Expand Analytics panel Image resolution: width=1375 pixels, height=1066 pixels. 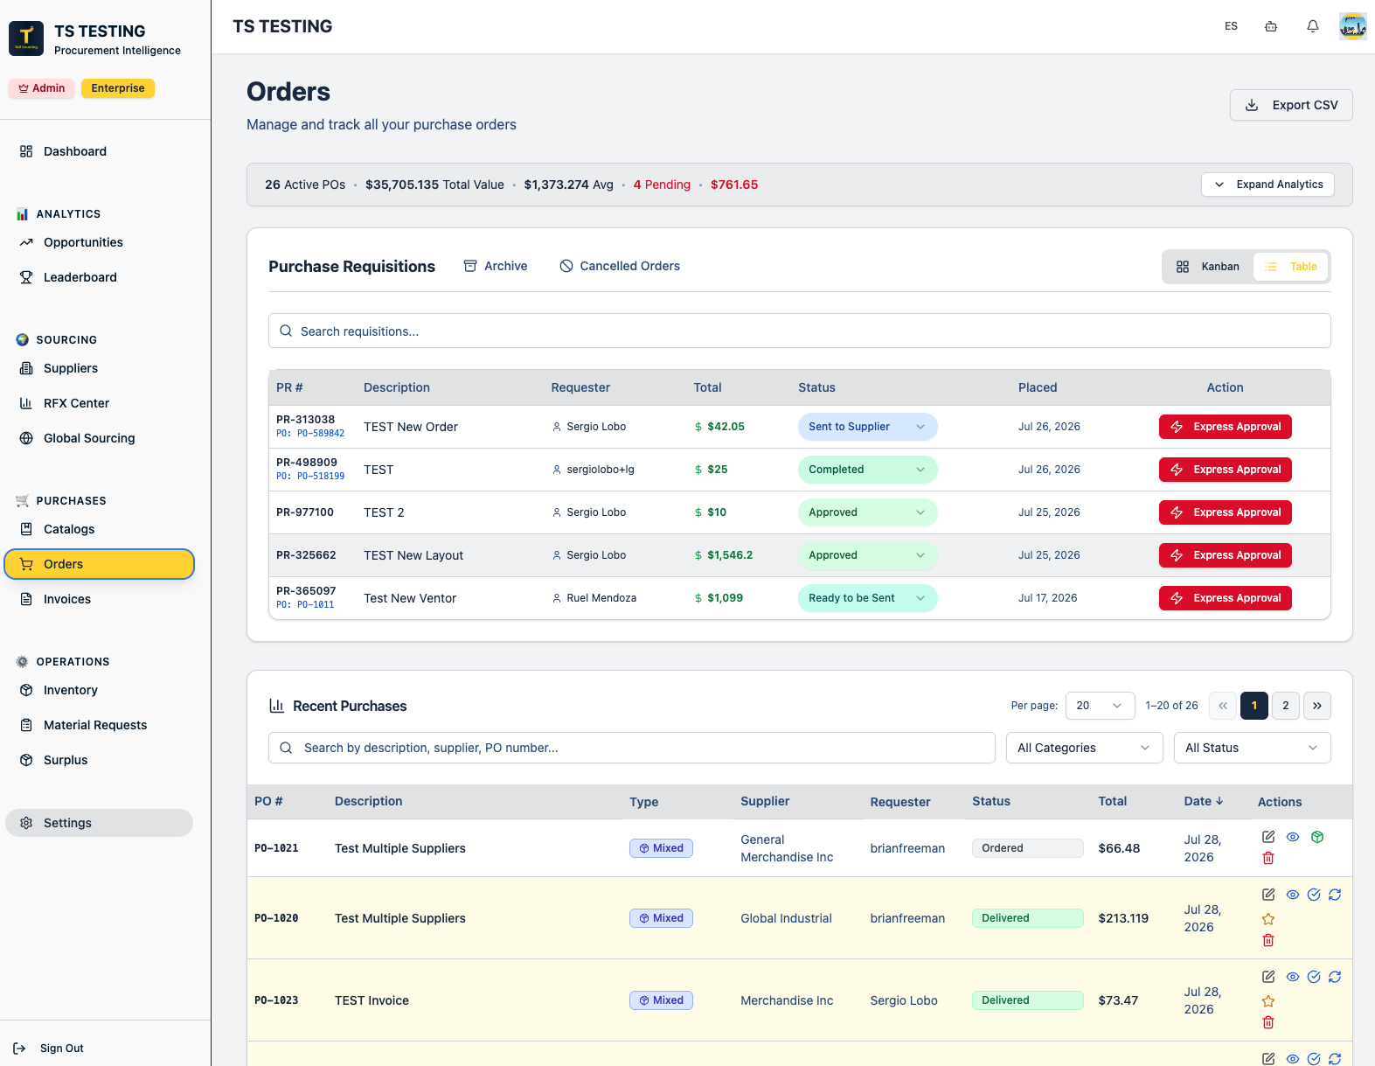[x=1267, y=185]
